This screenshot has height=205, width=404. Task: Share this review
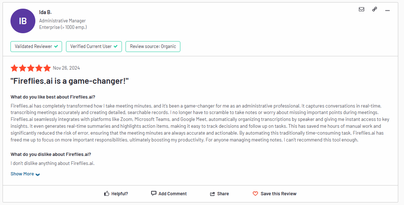point(220,194)
